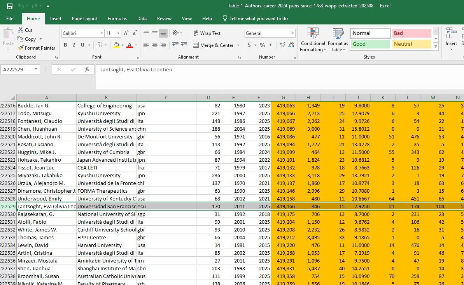Click the Percent Style icon

[262, 45]
